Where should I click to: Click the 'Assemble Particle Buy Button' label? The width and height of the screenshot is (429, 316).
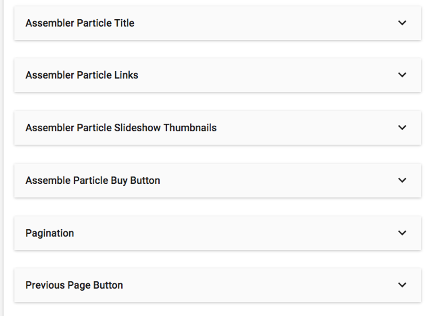pos(92,180)
